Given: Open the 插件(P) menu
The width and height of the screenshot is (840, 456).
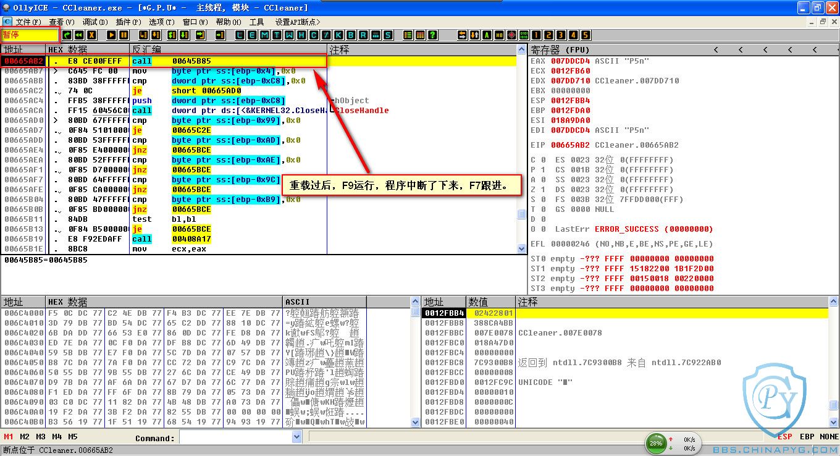Looking at the screenshot, I should [128, 22].
